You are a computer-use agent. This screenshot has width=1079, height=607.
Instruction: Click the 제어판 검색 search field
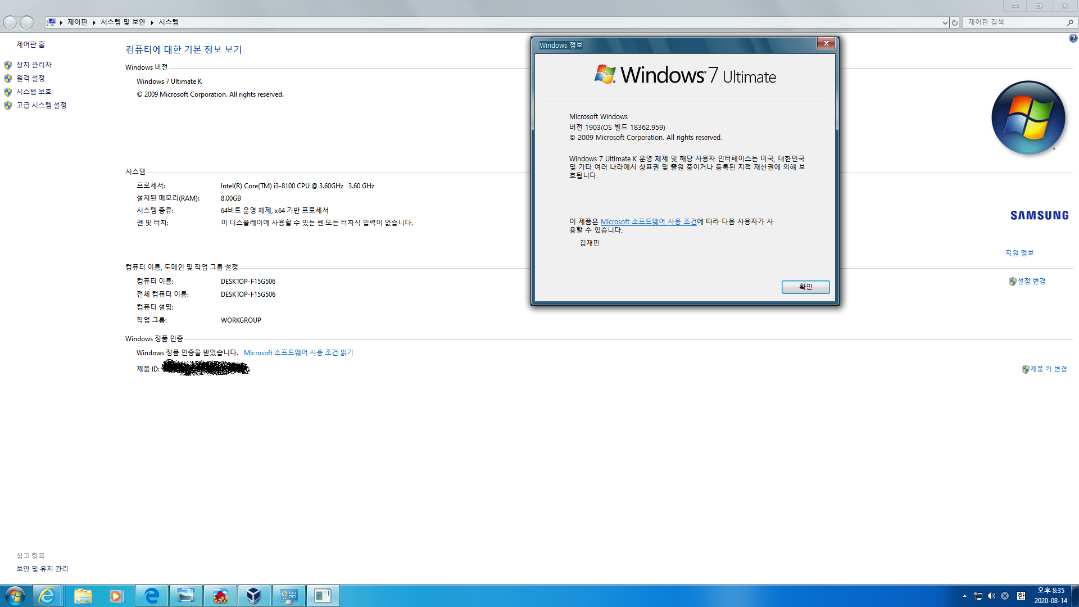click(1014, 22)
